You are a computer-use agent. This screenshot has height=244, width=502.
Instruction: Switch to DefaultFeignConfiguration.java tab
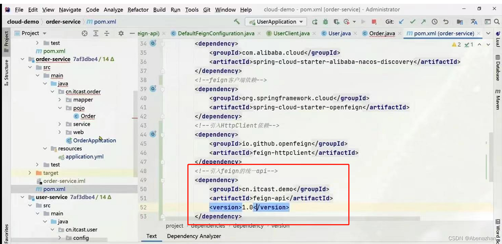coord(216,33)
